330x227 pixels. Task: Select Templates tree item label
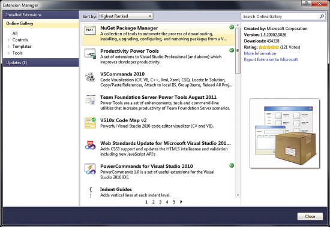(22, 46)
